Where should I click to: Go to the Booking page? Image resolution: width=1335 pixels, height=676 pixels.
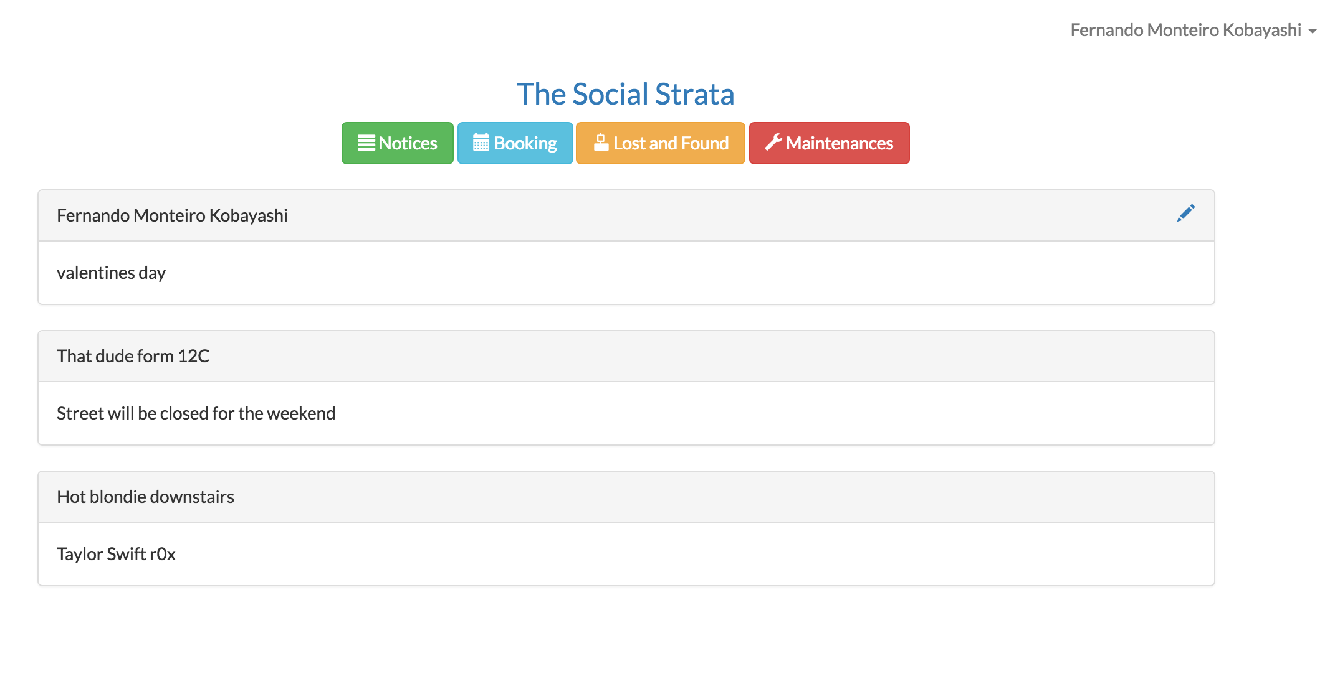[x=515, y=143]
